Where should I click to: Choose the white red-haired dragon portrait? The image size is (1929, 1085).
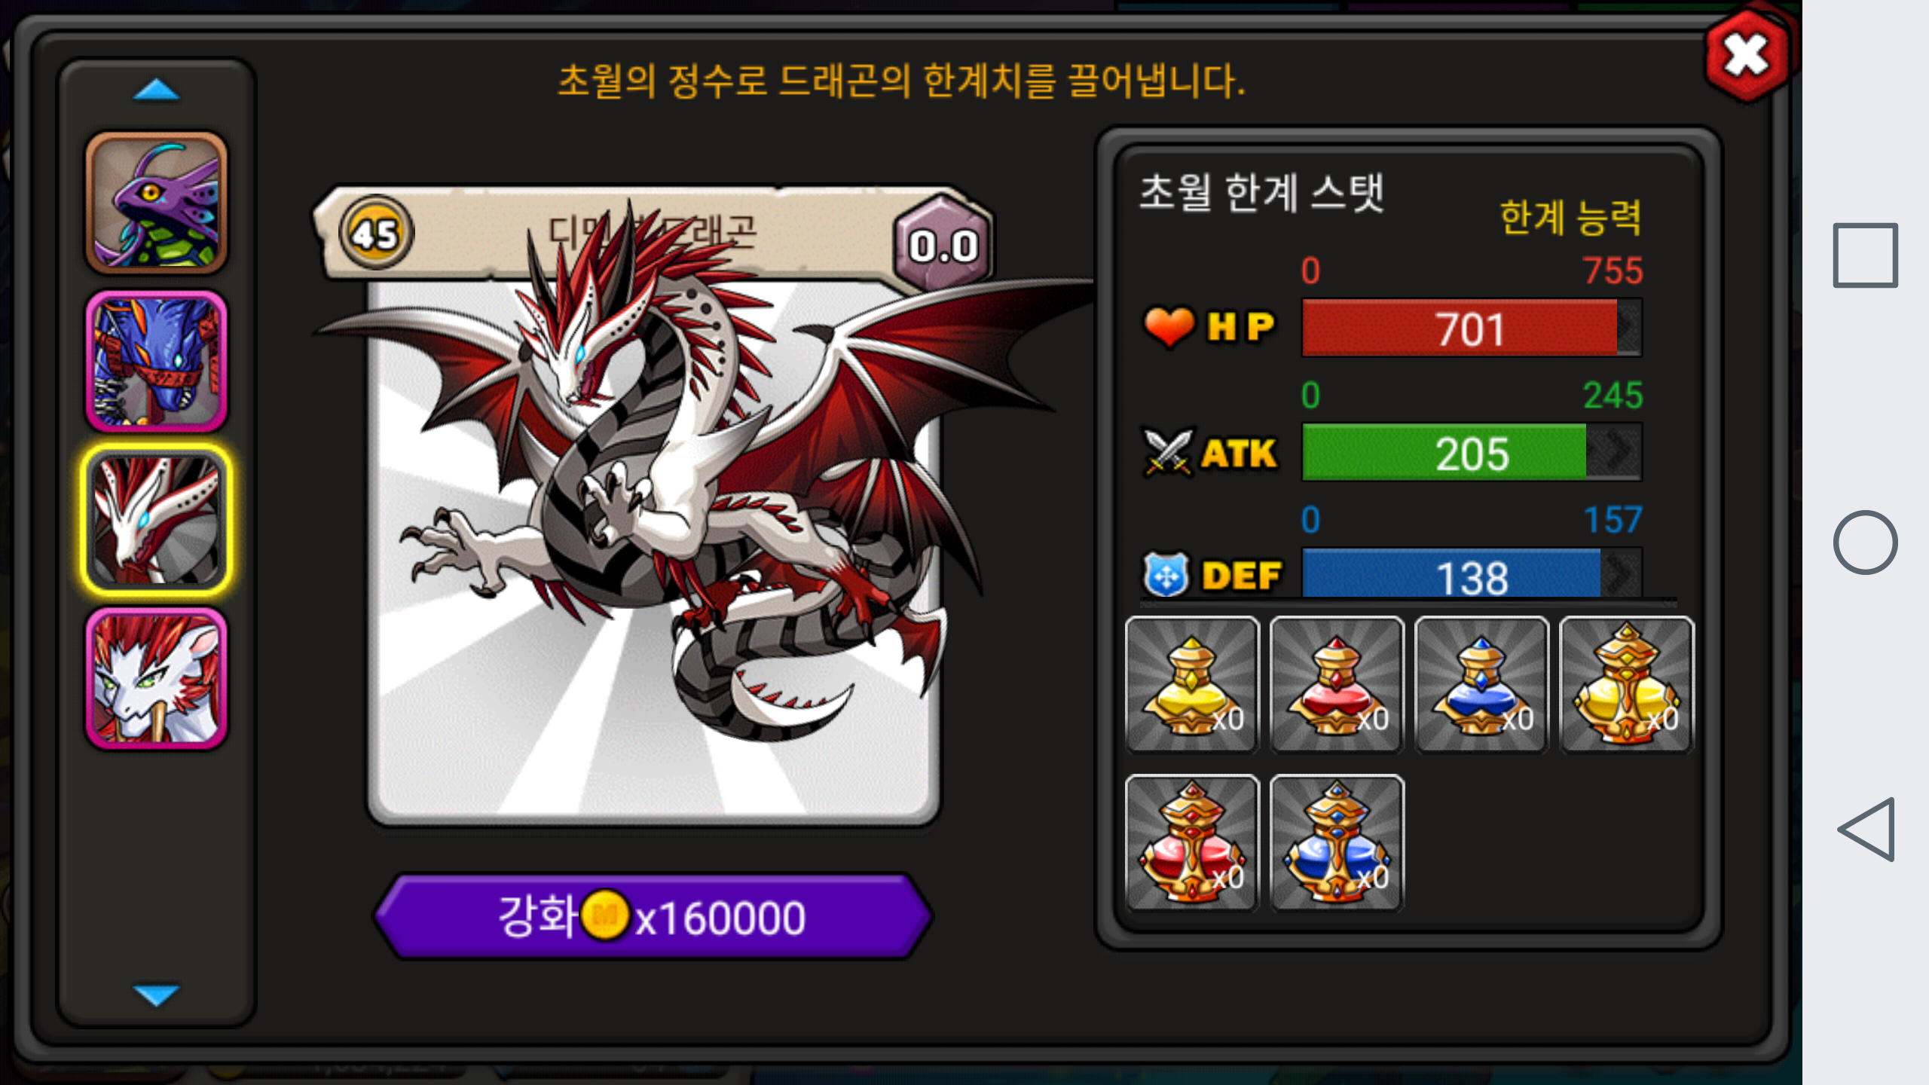[157, 678]
